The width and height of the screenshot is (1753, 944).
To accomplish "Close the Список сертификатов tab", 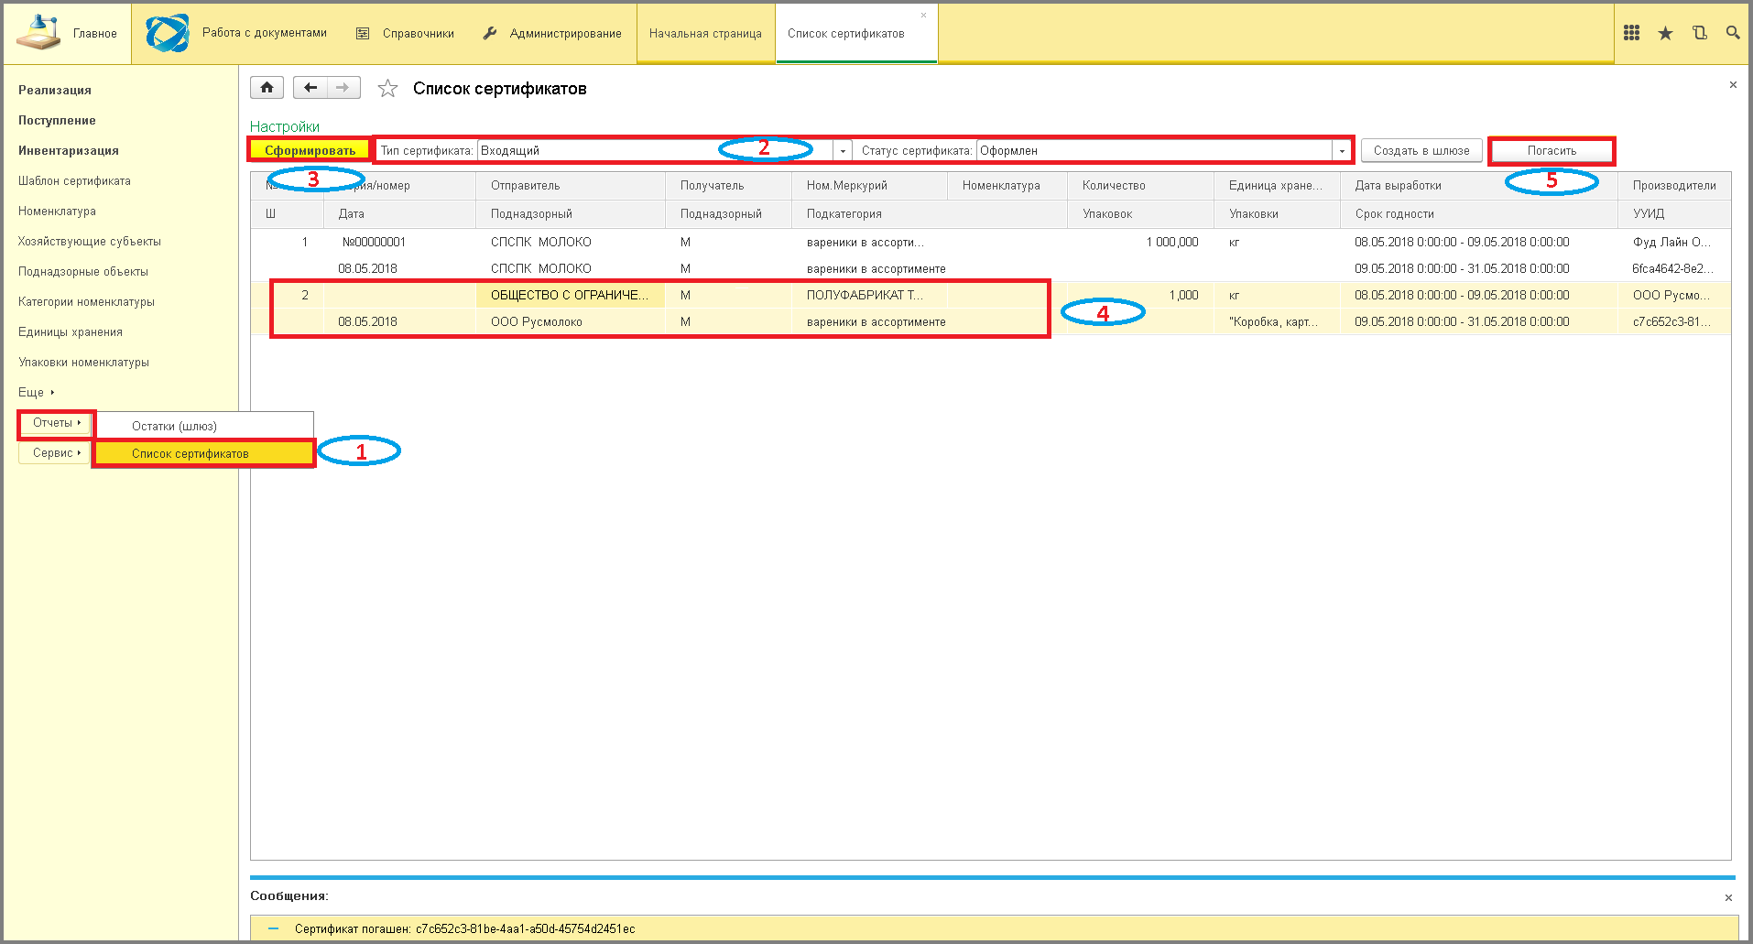I will [x=923, y=15].
